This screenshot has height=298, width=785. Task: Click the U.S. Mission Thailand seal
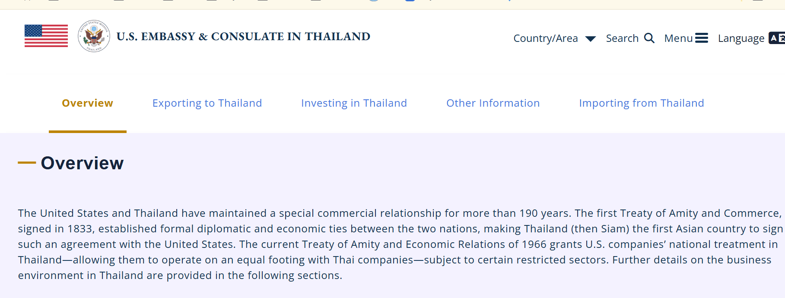point(94,36)
